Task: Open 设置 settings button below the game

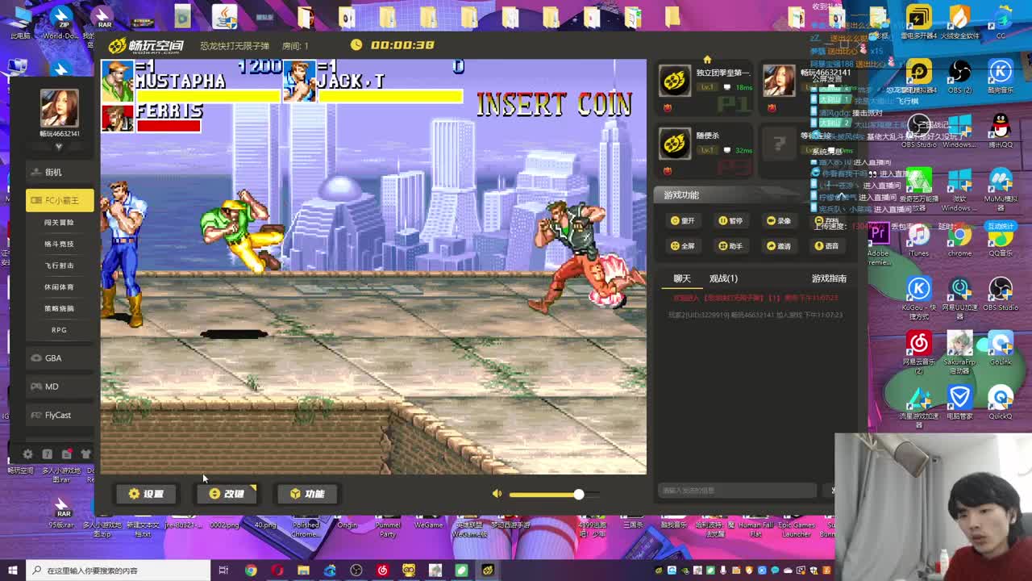Action: pos(146,494)
